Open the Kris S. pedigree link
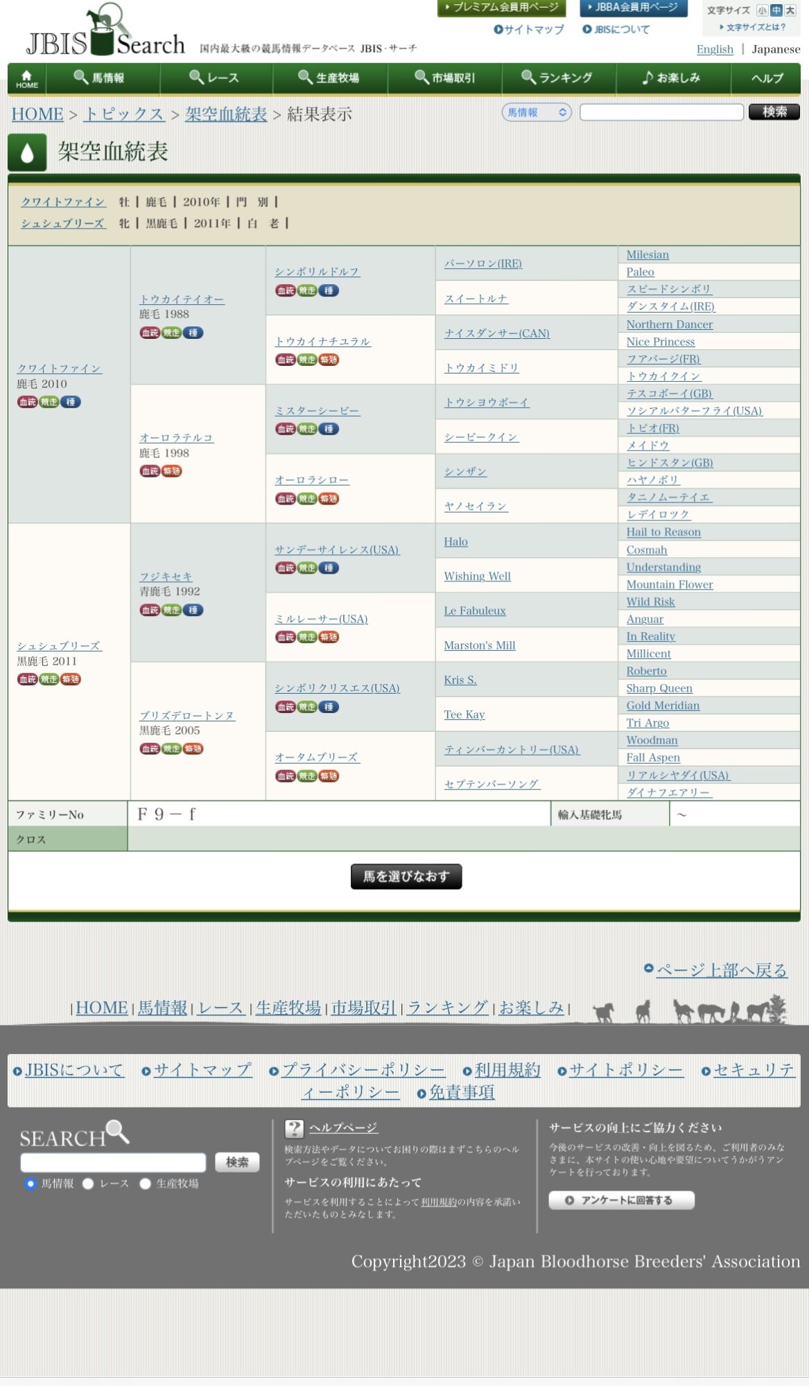The height and width of the screenshot is (1386, 809). pyautogui.click(x=460, y=680)
